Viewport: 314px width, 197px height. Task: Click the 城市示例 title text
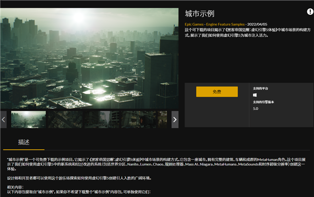pos(199,14)
